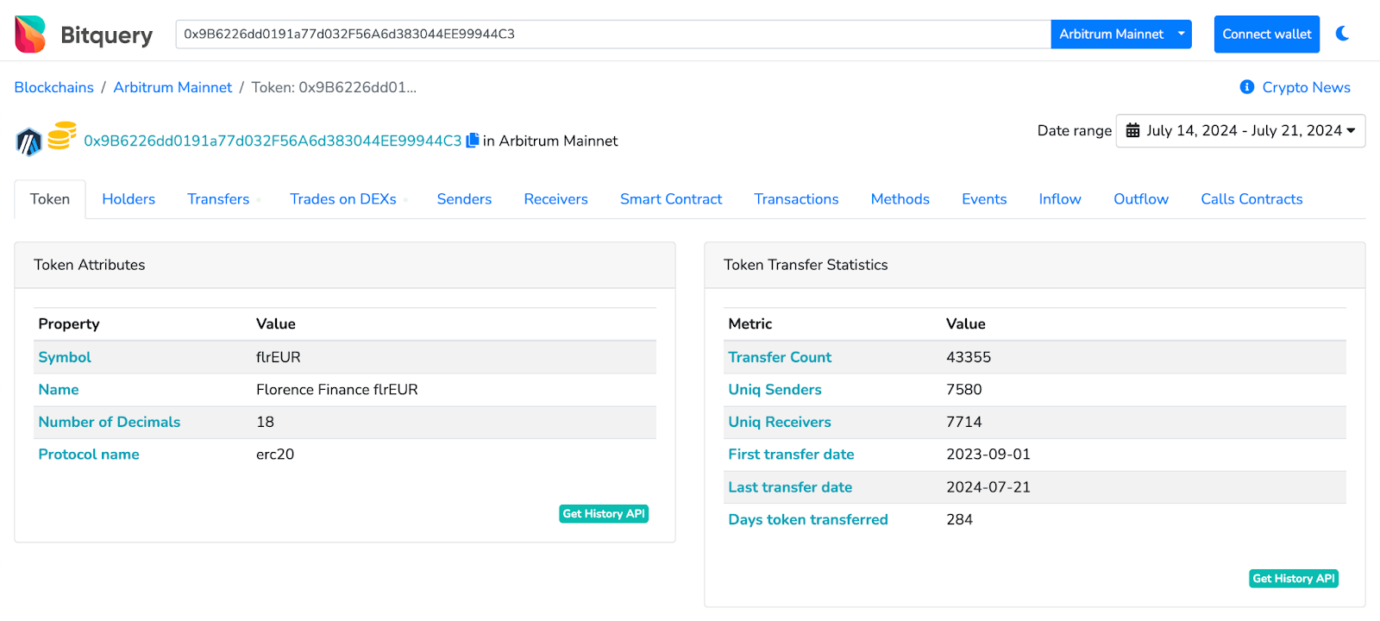Click the Symbol property label
The width and height of the screenshot is (1380, 621).
65,357
